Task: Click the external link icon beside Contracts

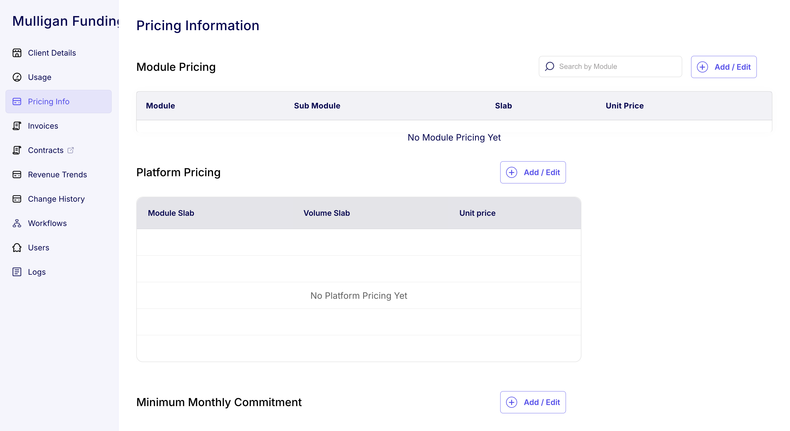Action: click(x=71, y=150)
